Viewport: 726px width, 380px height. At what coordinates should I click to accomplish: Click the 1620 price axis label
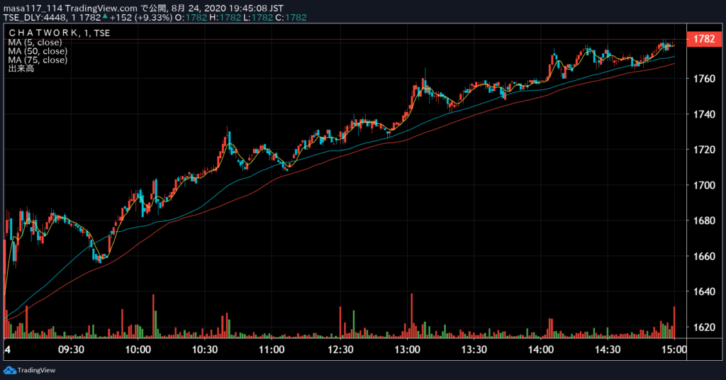pyautogui.click(x=704, y=328)
